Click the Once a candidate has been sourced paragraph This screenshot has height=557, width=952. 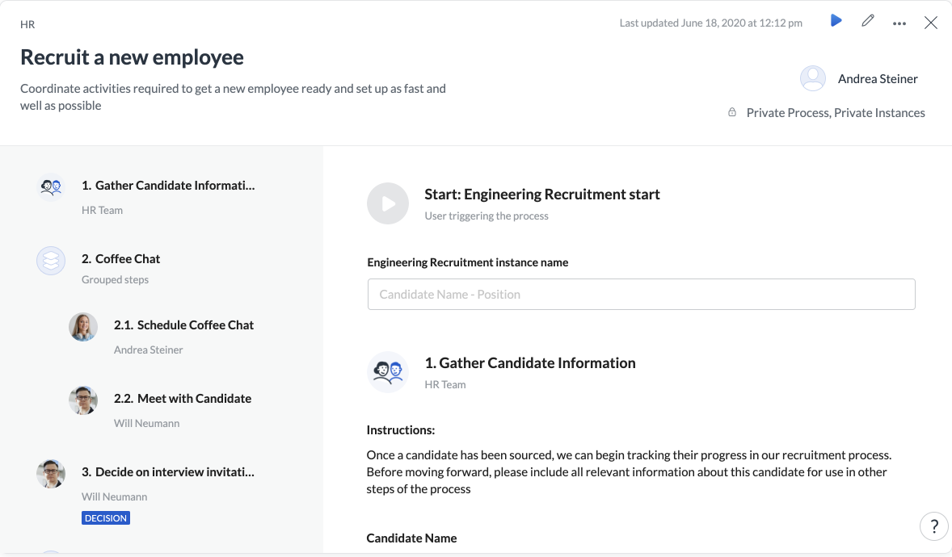pyautogui.click(x=629, y=471)
